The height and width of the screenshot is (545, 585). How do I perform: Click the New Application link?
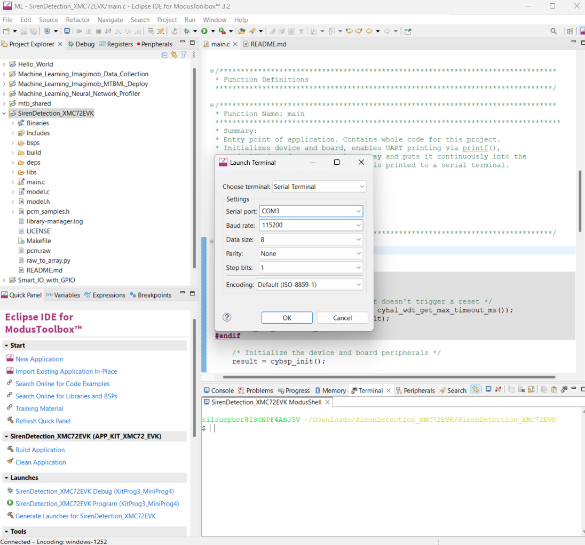tap(39, 359)
